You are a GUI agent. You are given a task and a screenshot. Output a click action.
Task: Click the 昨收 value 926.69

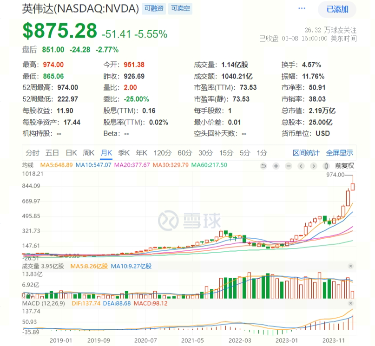click(134, 77)
